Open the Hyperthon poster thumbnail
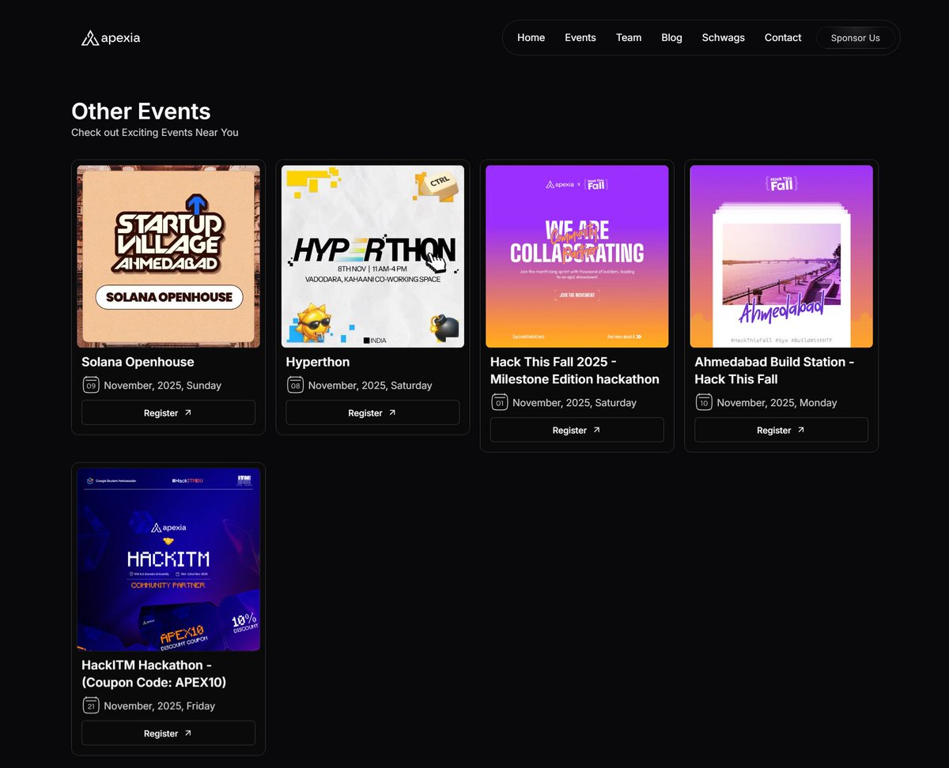 coord(372,256)
